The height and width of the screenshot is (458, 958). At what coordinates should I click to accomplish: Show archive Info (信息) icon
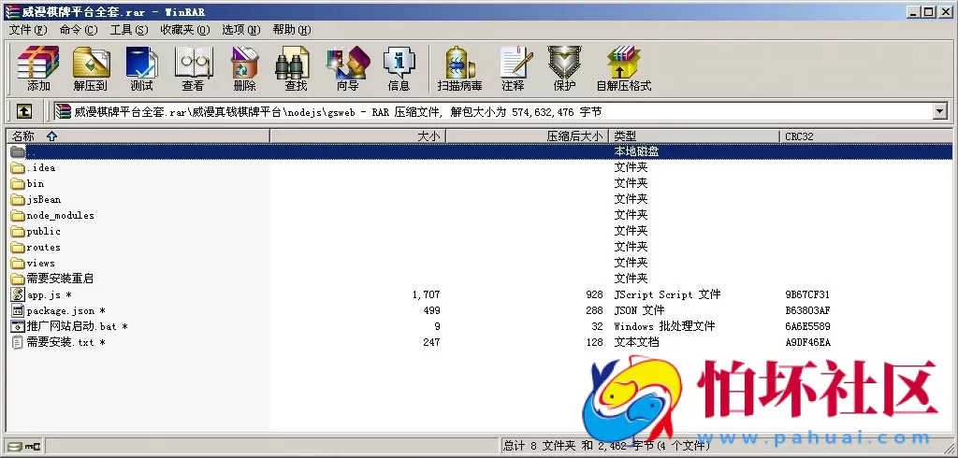pyautogui.click(x=399, y=68)
